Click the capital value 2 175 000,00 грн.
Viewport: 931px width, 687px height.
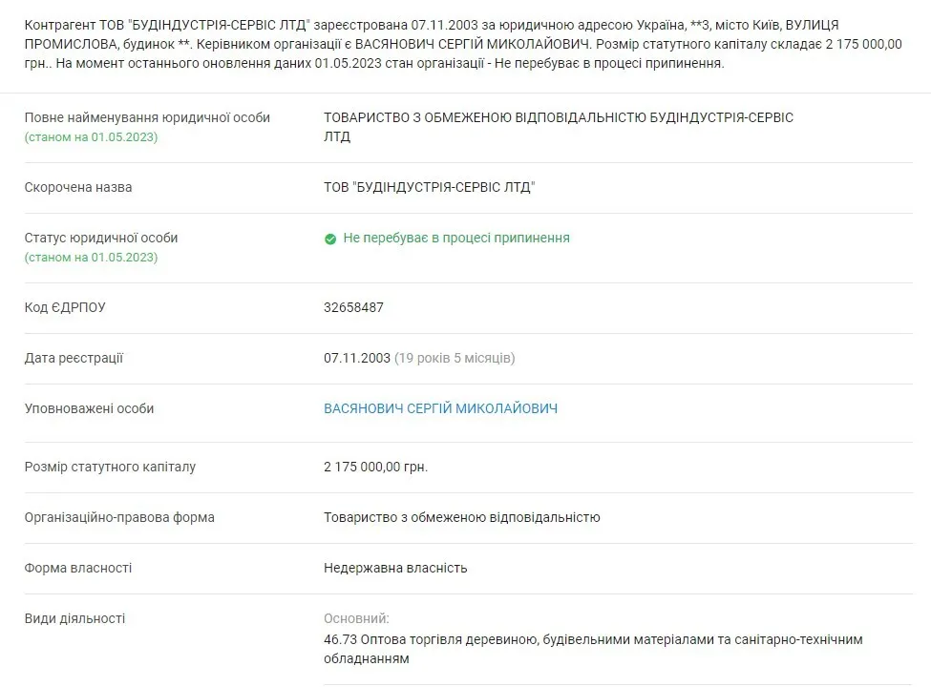tap(375, 467)
